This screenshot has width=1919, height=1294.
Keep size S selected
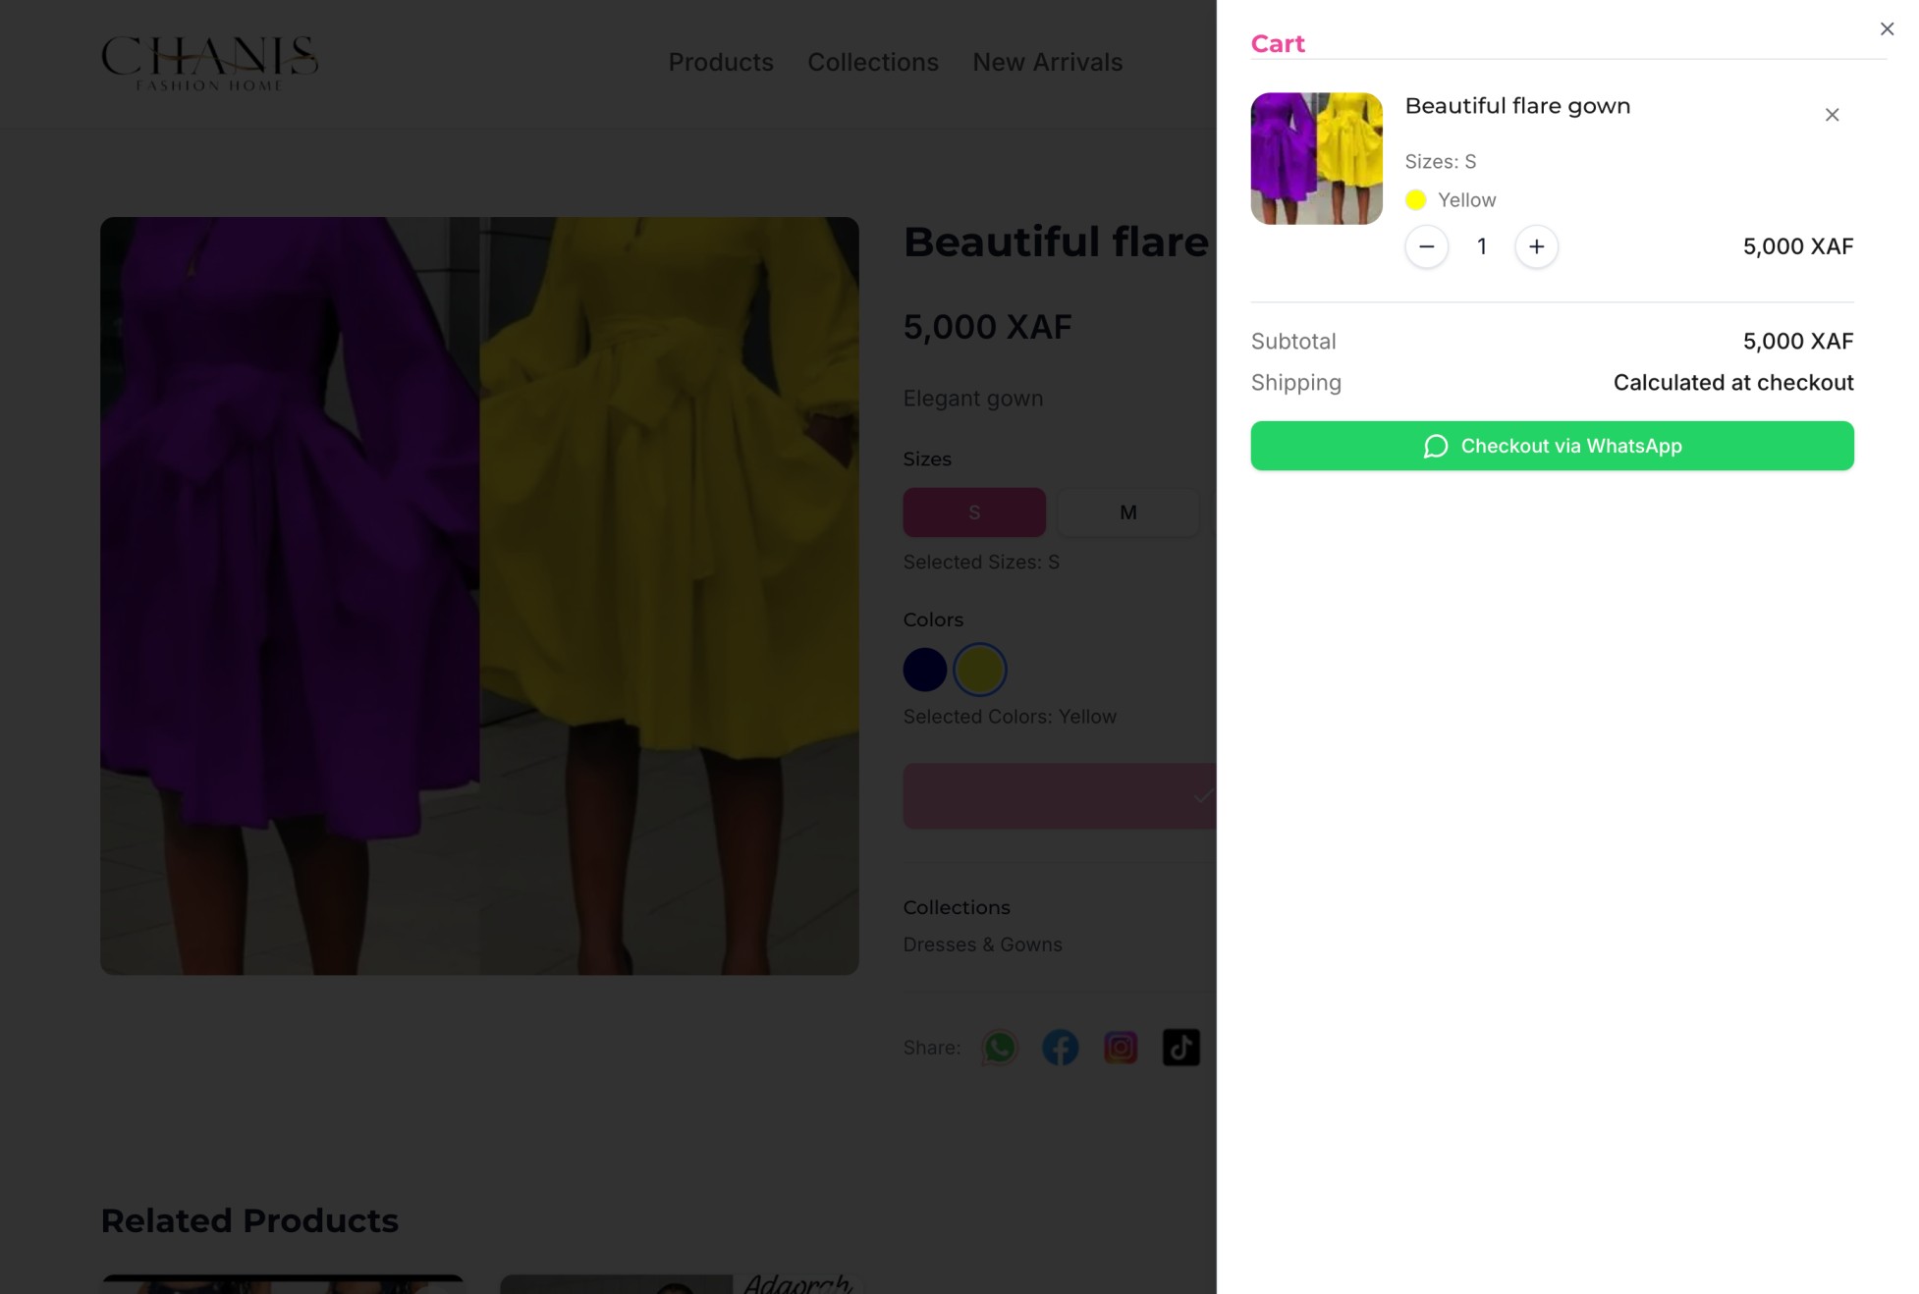[973, 512]
